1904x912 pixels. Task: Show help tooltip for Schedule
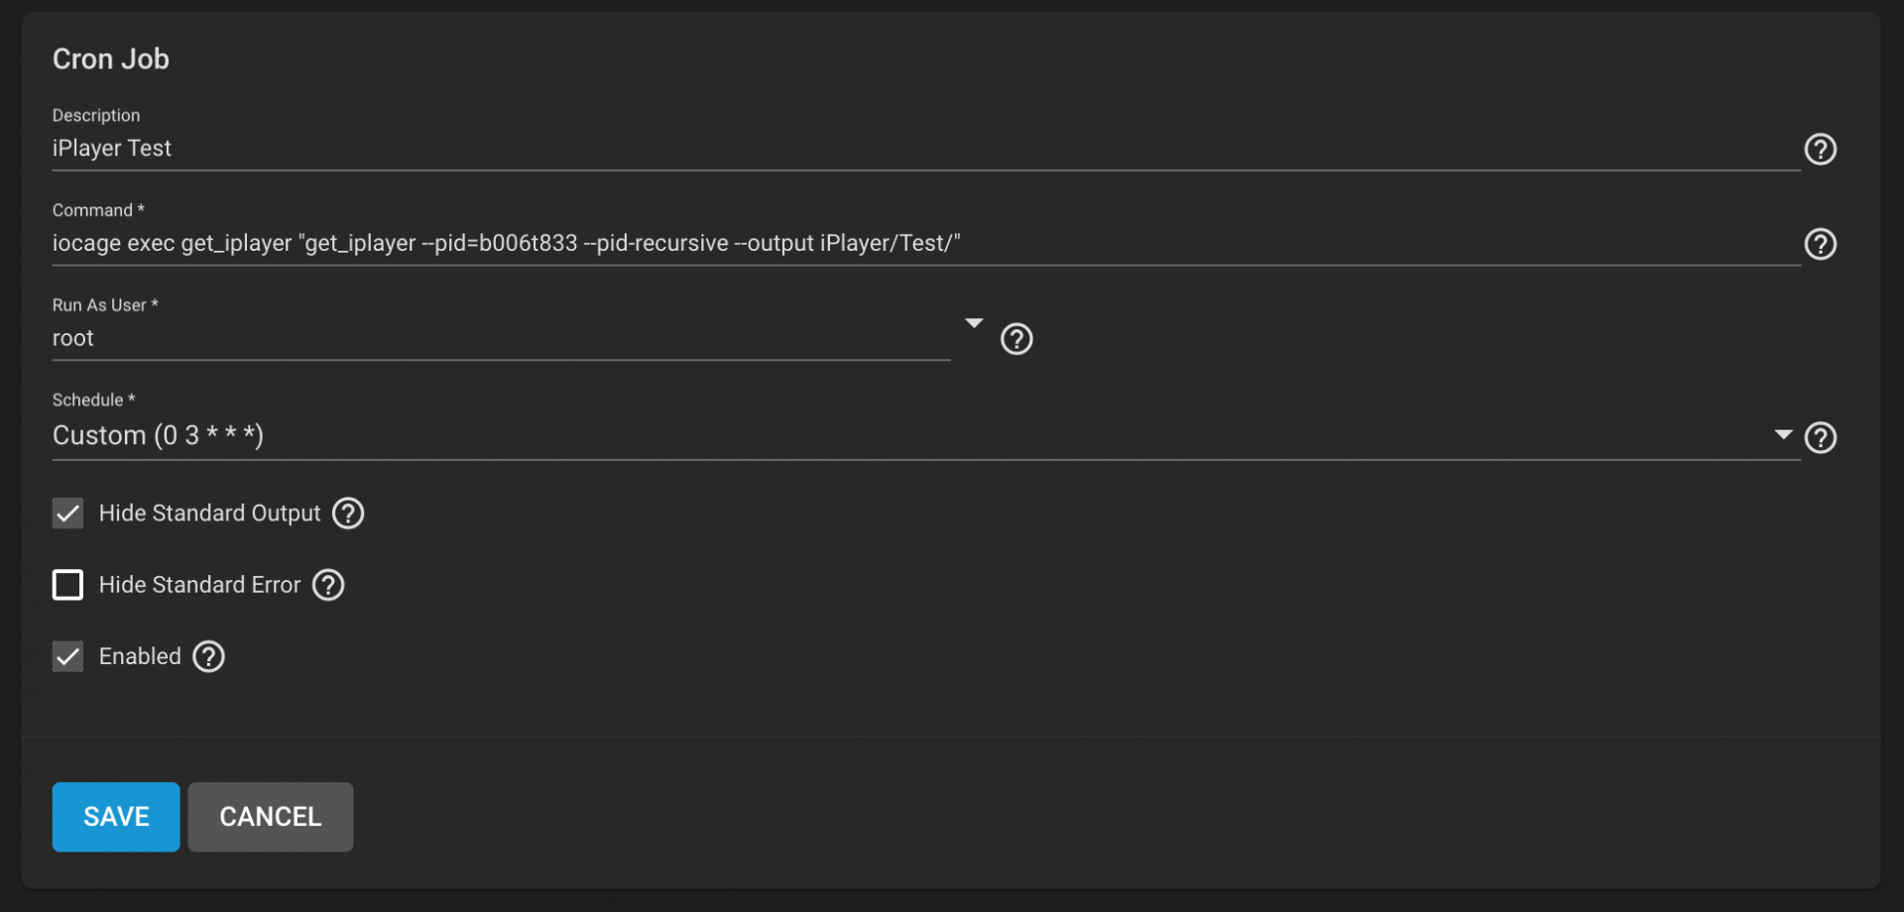pos(1820,437)
